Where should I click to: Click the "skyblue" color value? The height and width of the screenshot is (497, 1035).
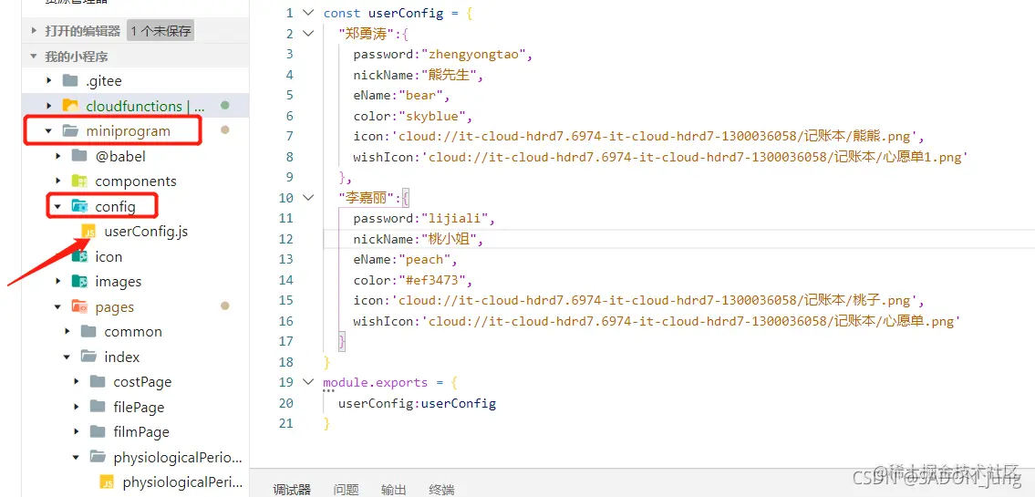[x=431, y=116]
